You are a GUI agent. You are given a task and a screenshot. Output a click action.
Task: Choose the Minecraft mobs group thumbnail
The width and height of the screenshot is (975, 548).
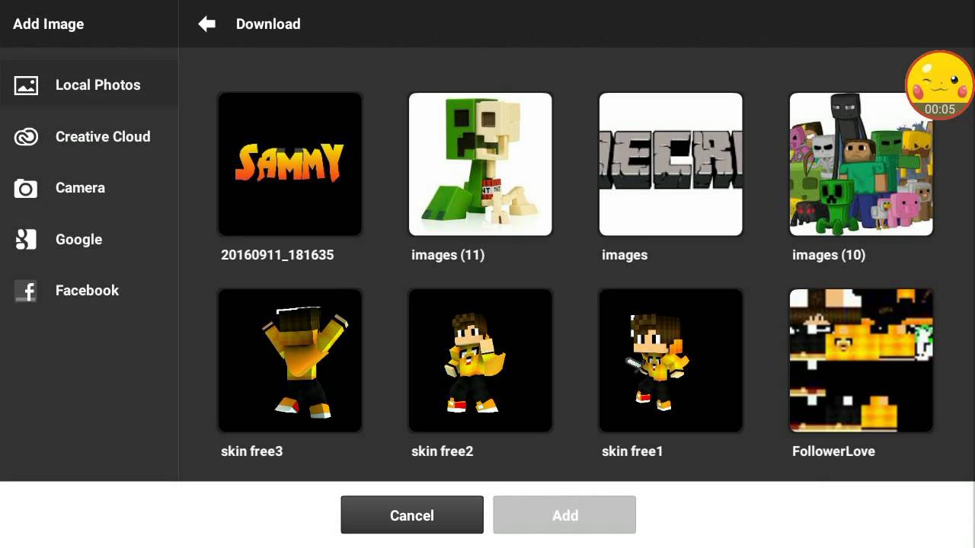coord(861,164)
